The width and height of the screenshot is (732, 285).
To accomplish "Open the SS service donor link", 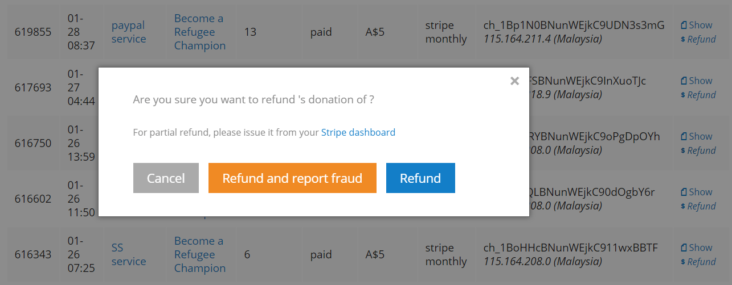I will tap(129, 255).
